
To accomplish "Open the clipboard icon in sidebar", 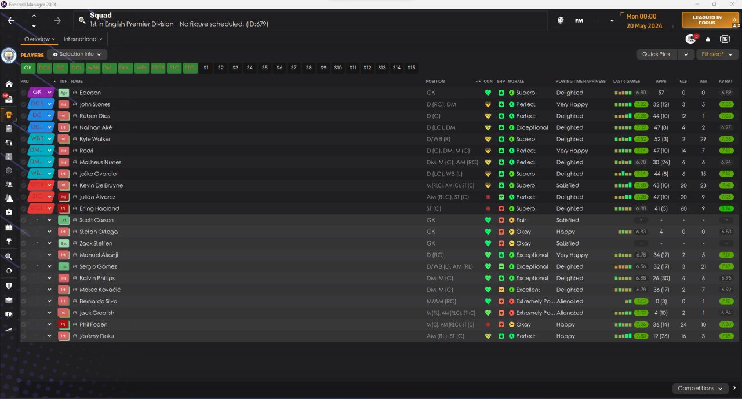I will pos(9,128).
